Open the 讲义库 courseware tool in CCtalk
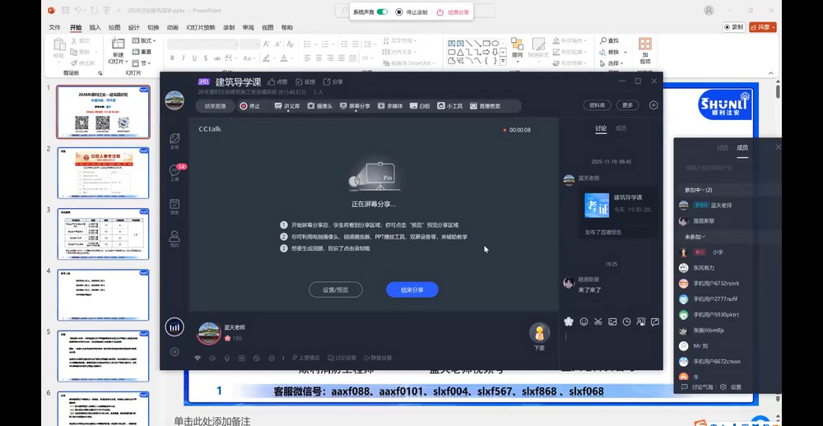This screenshot has width=823, height=426. tap(287, 106)
